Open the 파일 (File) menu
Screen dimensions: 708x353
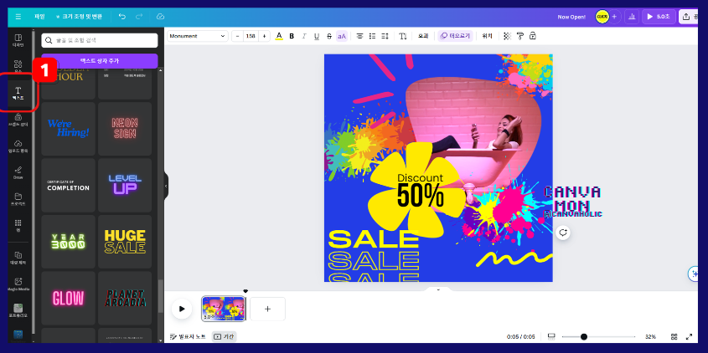(x=39, y=17)
